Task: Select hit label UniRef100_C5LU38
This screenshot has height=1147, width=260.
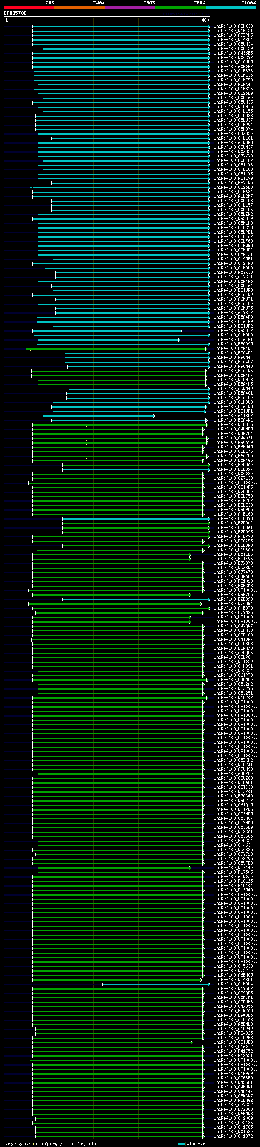Action: coord(233,116)
